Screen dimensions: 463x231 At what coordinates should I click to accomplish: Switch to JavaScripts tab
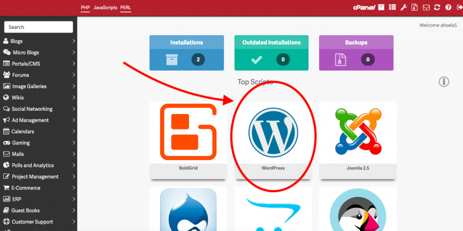coord(105,7)
